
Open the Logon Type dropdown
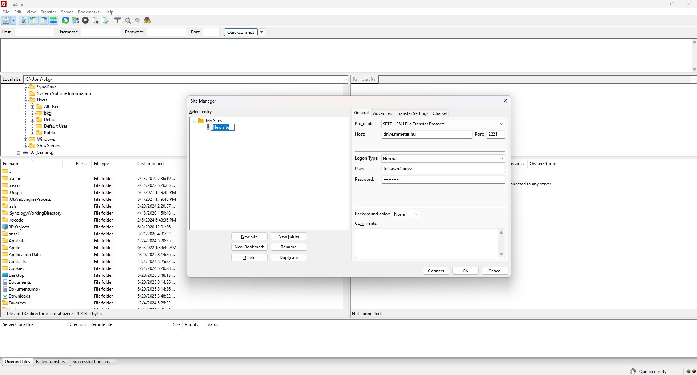(x=501, y=159)
